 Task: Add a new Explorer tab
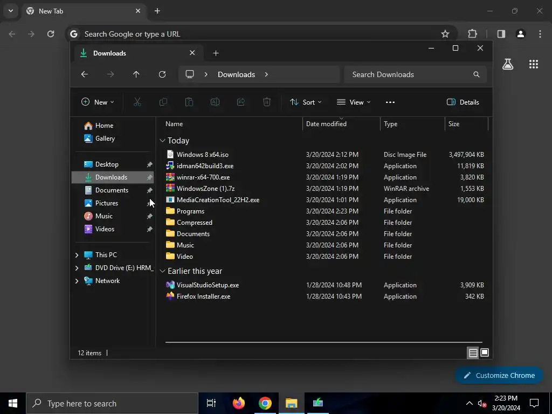point(216,53)
